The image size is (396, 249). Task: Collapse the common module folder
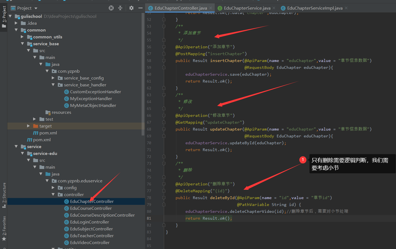coord(16,30)
